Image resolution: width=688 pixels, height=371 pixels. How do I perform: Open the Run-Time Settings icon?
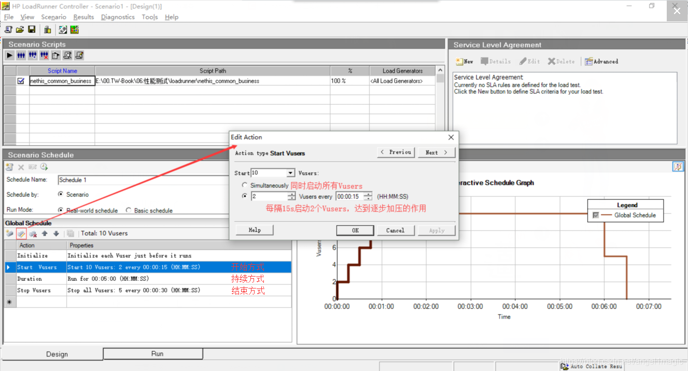pyautogui.click(x=56, y=55)
